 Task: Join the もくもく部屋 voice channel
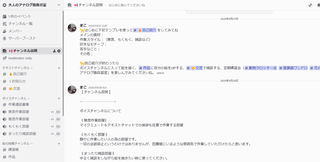click(x=19, y=126)
